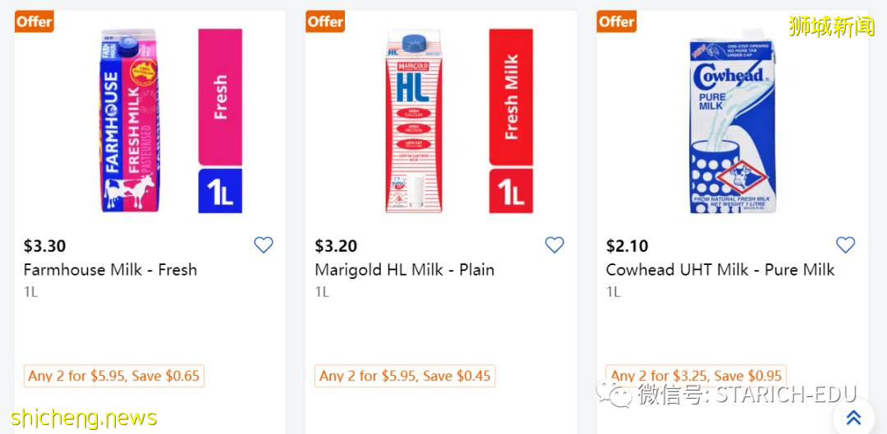Screen dimensions: 887x434
Task: Click the Offer badge on Farmhouse Milk
Action: pyautogui.click(x=34, y=21)
